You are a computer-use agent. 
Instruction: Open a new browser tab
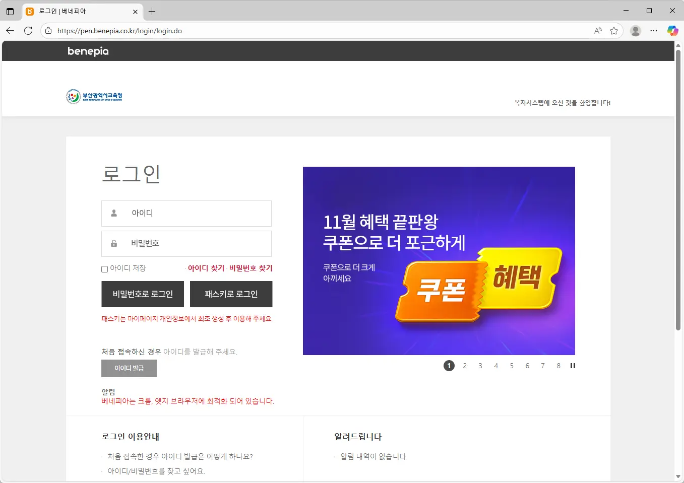click(152, 11)
